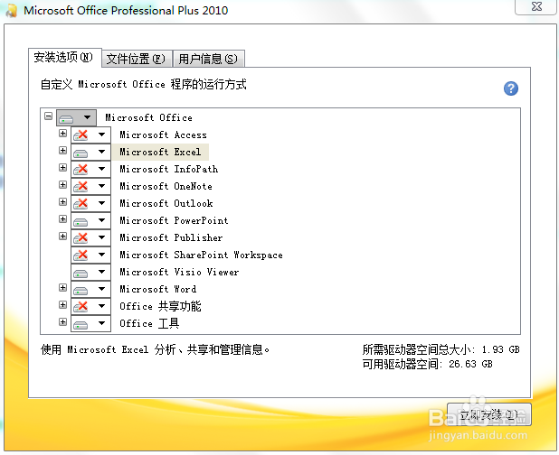This screenshot has height=455, width=559.
Task: Click drive install icon for Visio Viewer
Action: pyautogui.click(x=81, y=274)
